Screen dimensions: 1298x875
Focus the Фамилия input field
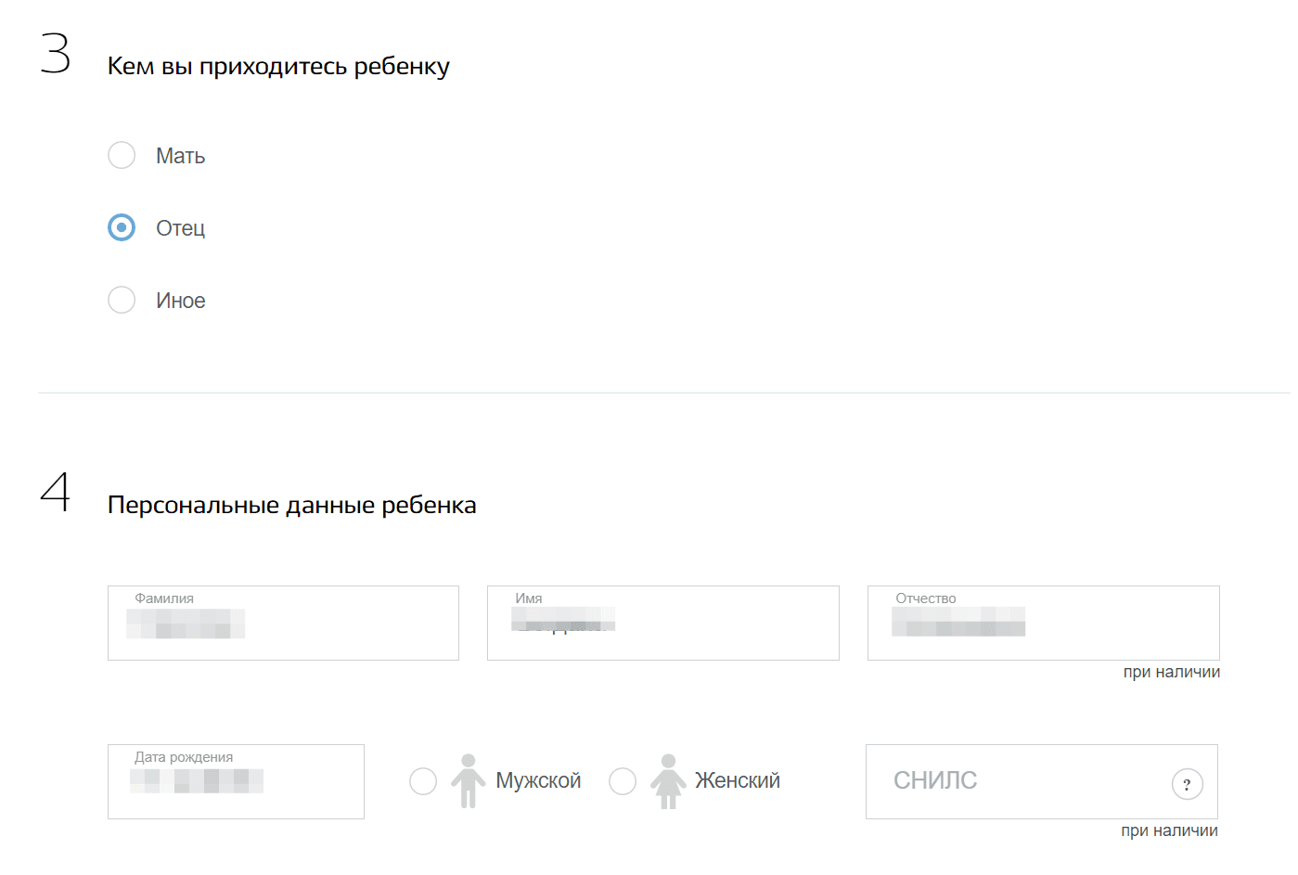click(283, 624)
